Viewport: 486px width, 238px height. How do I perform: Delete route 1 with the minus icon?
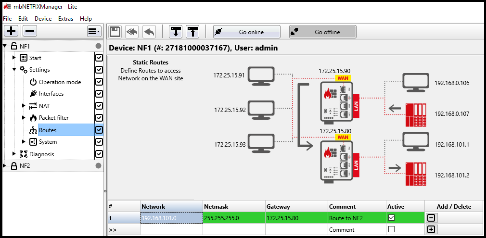[x=431, y=218]
